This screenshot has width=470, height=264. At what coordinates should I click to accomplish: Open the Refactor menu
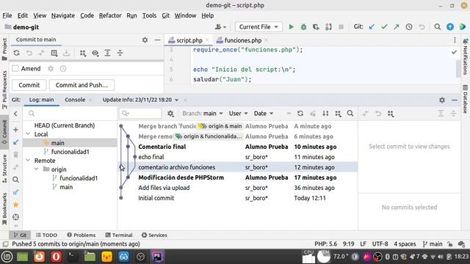[x=110, y=15]
